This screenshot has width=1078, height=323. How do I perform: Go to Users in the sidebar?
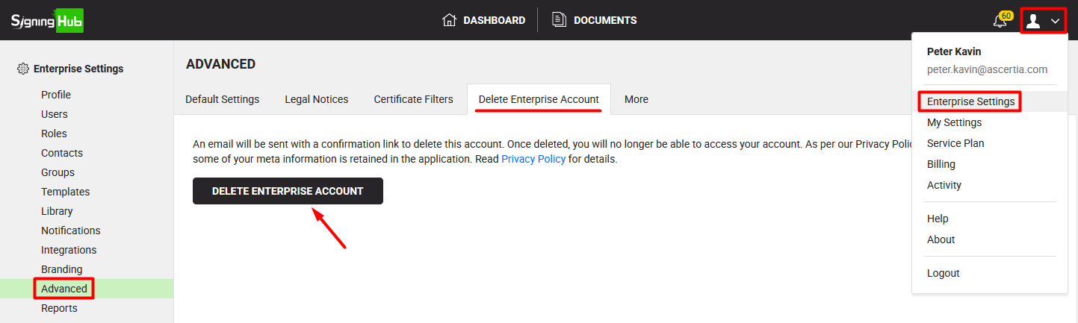point(55,114)
